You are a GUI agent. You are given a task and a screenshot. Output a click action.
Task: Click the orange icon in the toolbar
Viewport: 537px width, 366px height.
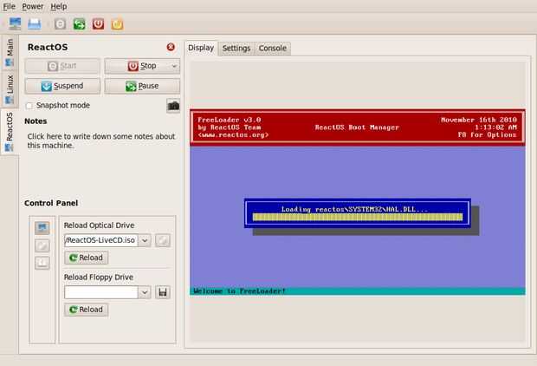pos(117,24)
